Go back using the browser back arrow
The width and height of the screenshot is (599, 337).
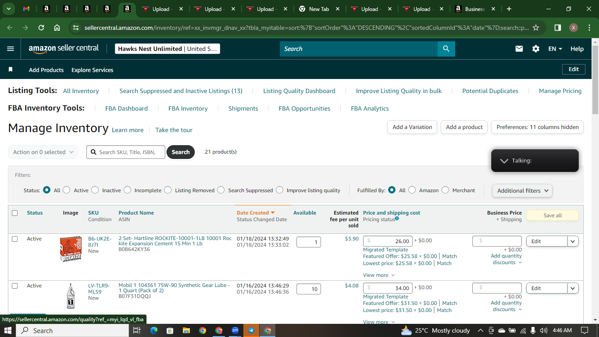click(10, 28)
